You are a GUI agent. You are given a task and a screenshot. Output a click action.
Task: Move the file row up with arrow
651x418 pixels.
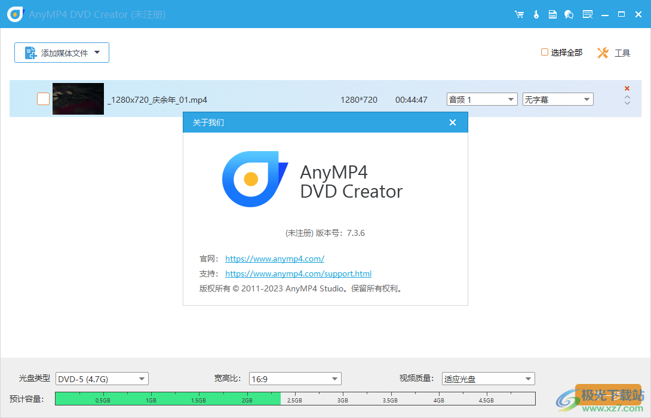pyautogui.click(x=627, y=97)
